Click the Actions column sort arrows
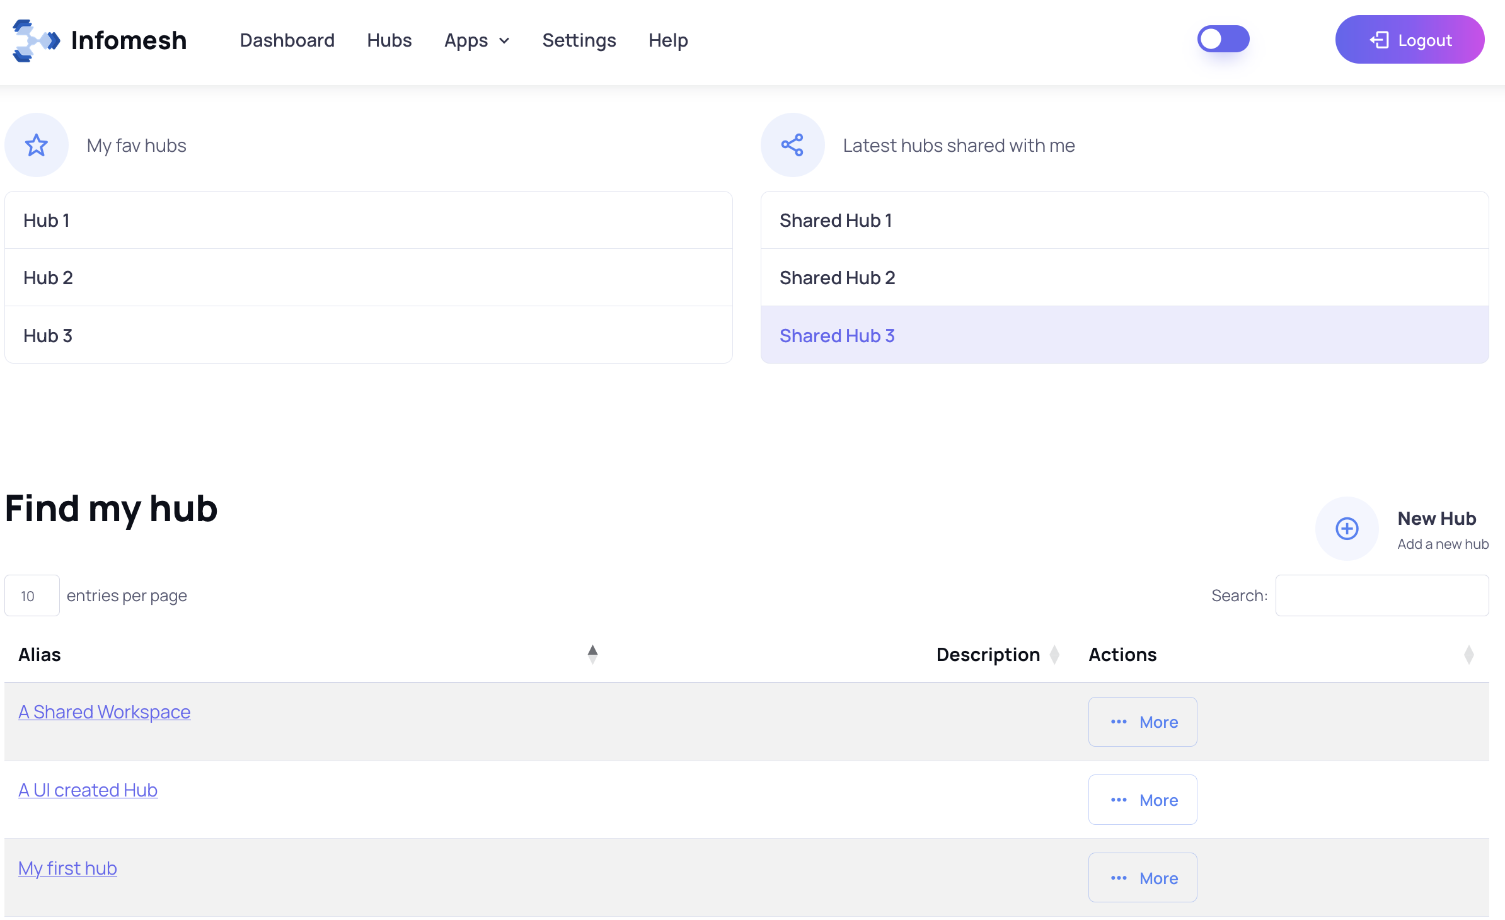The height and width of the screenshot is (920, 1505). [1468, 655]
